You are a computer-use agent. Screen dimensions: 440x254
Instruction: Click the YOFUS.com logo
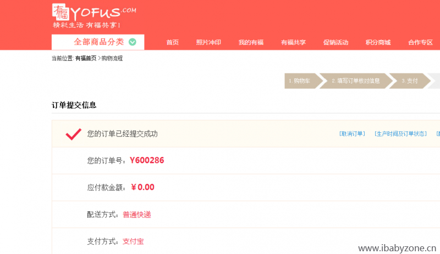(x=94, y=16)
